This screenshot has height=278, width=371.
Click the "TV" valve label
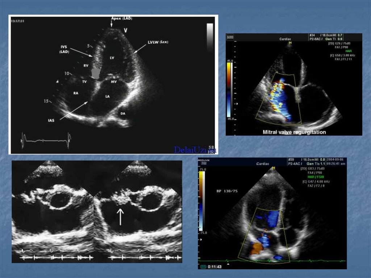pos(84,82)
